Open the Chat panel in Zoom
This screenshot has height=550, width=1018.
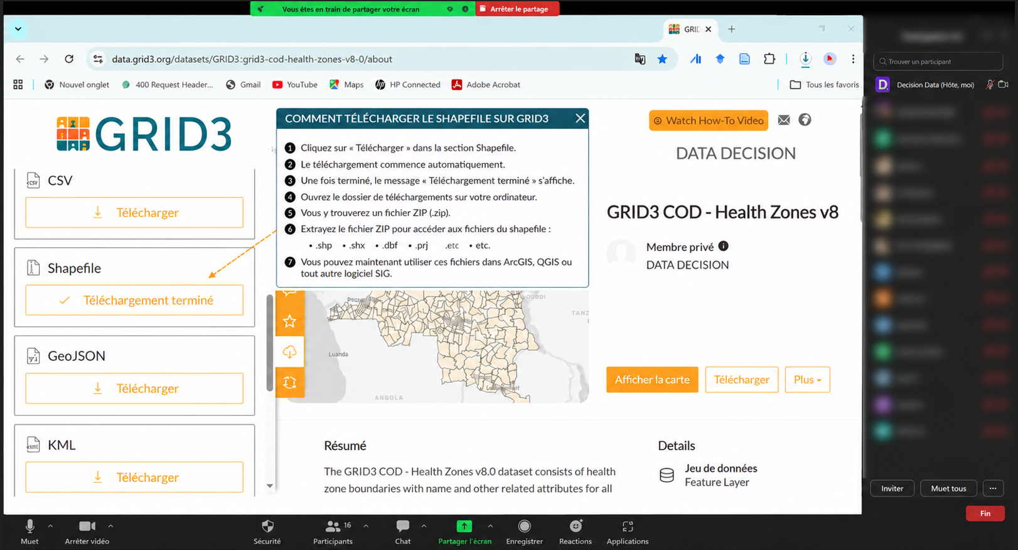pyautogui.click(x=403, y=526)
